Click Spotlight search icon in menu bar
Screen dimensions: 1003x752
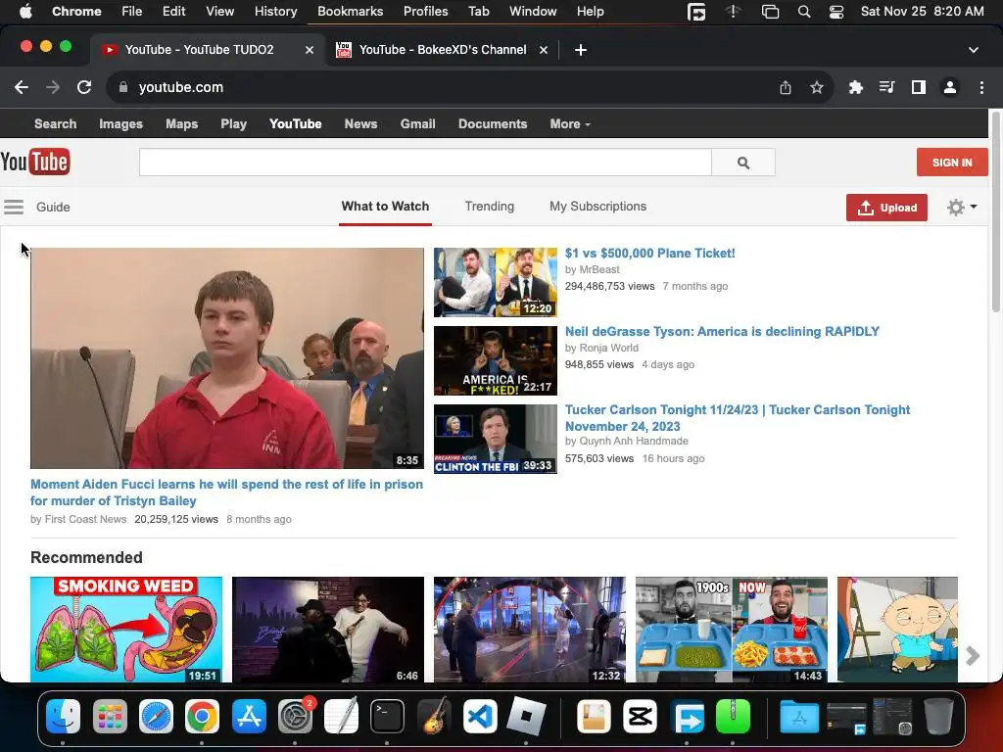[x=804, y=12]
